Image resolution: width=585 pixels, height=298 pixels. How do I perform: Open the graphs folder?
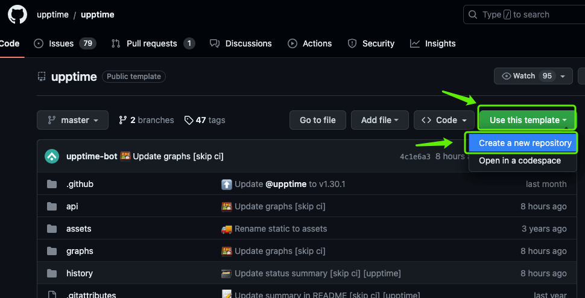point(80,252)
